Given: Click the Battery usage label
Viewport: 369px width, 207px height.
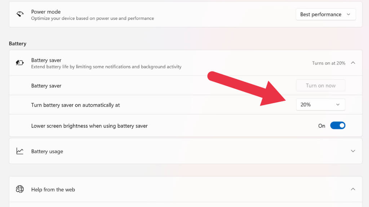Looking at the screenshot, I should [x=47, y=152].
